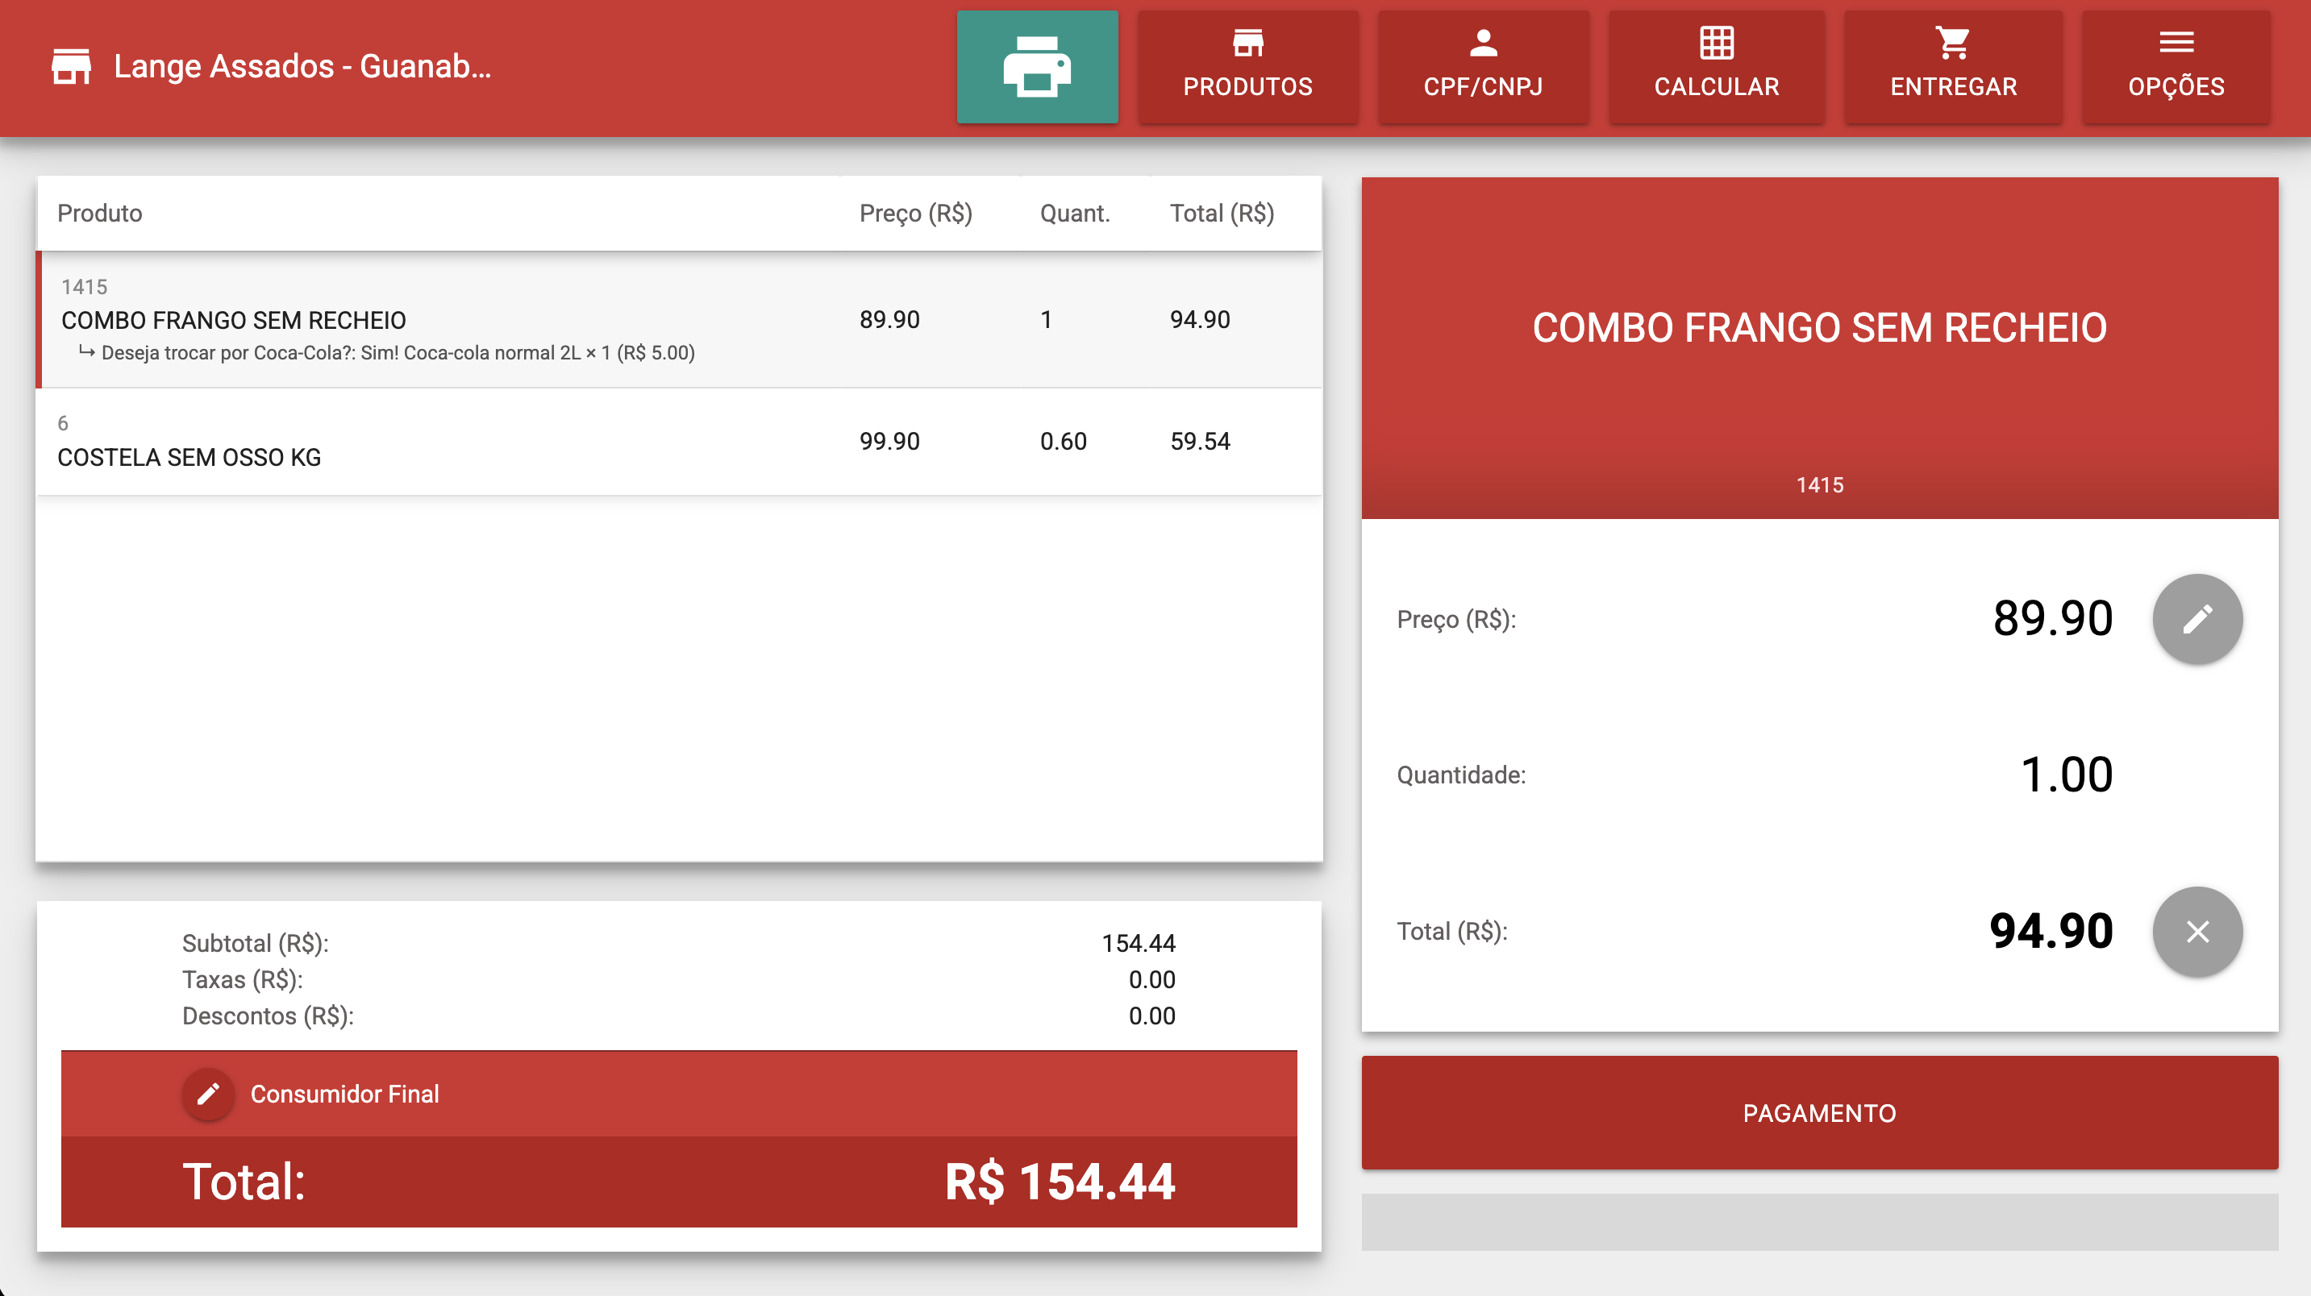
Task: Click the store icon beside Lange Assados
Action: pyautogui.click(x=72, y=64)
